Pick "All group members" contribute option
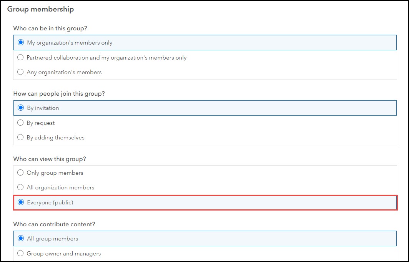The width and height of the screenshot is (409, 262). (x=21, y=239)
